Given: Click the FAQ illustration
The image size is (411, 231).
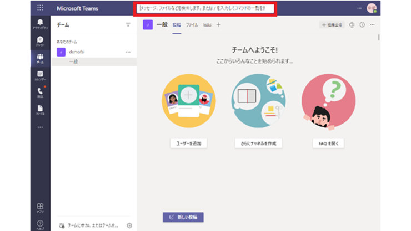Looking at the screenshot, I should (328, 101).
